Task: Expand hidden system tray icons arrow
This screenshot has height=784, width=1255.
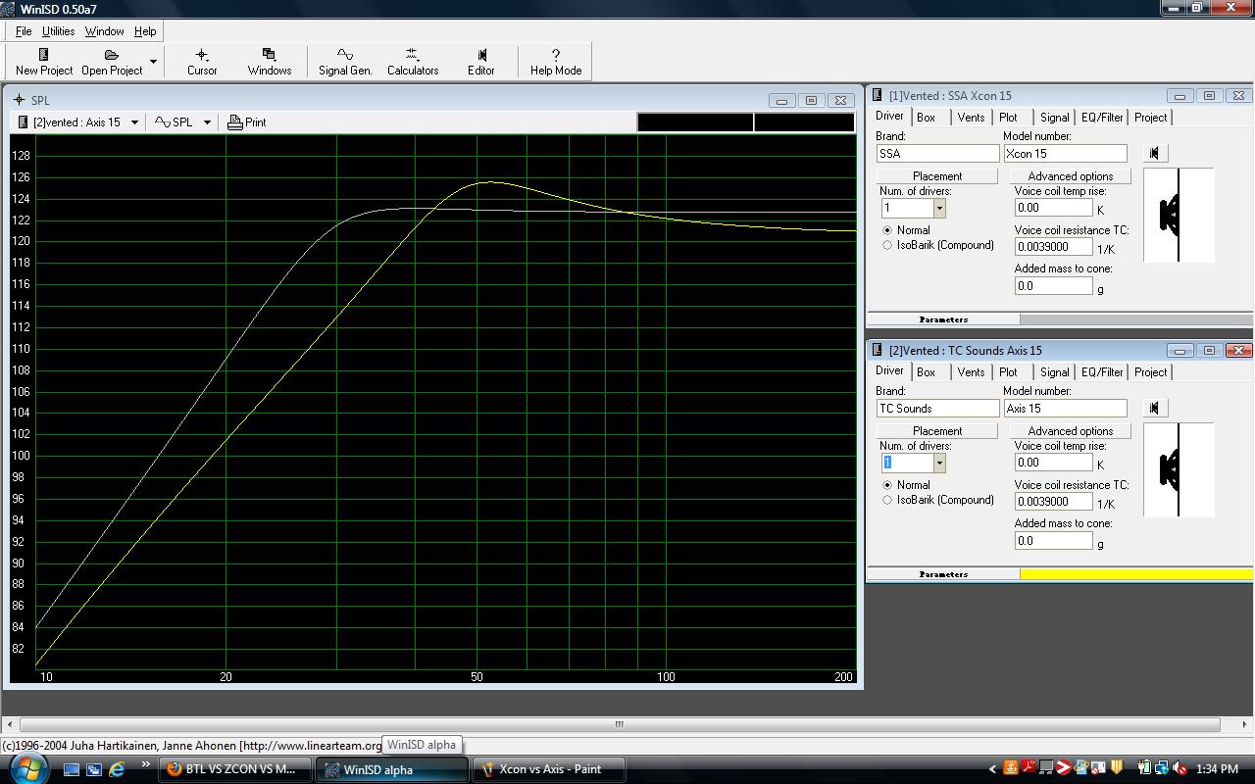Action: tap(992, 769)
